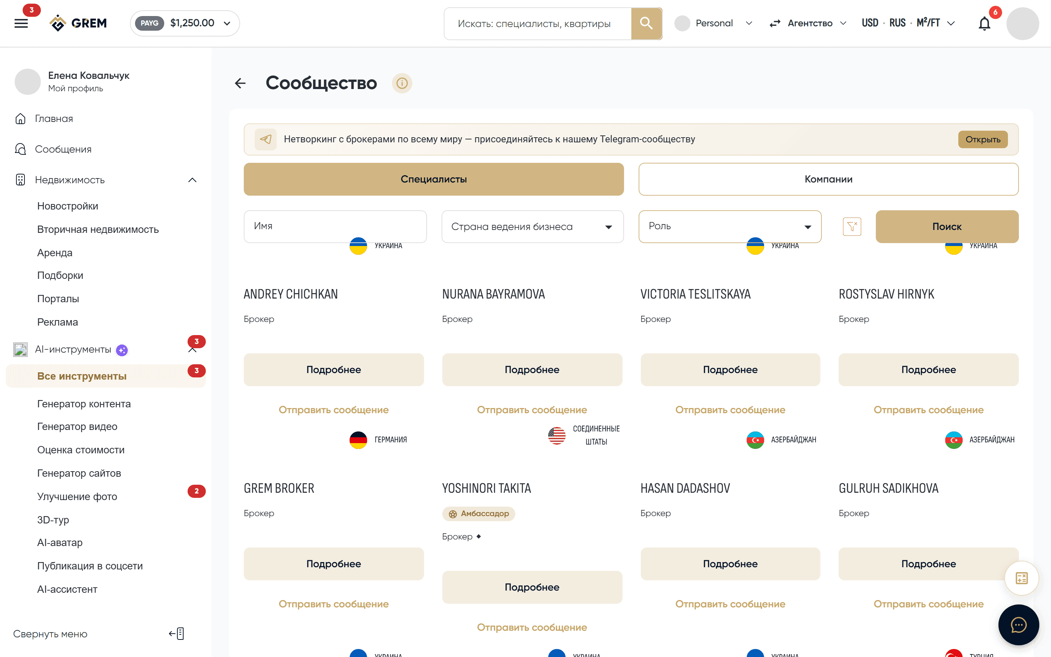Click the Главная home icon

click(x=20, y=119)
